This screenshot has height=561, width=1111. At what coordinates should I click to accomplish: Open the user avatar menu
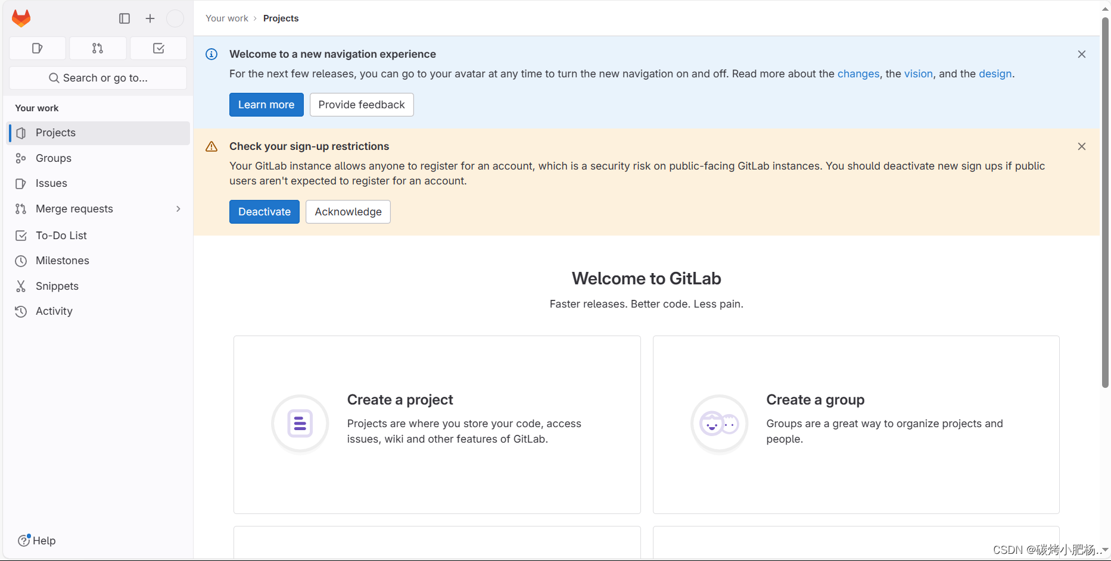(175, 18)
